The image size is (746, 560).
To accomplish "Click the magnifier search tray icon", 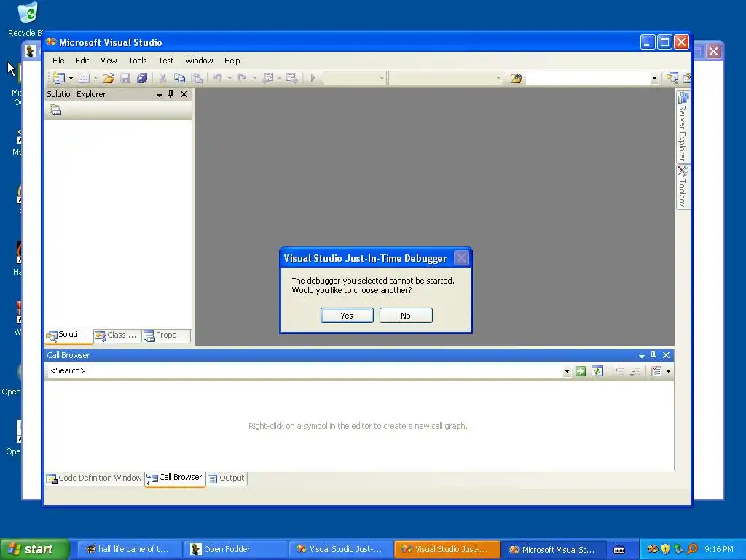I will pyautogui.click(x=692, y=549).
